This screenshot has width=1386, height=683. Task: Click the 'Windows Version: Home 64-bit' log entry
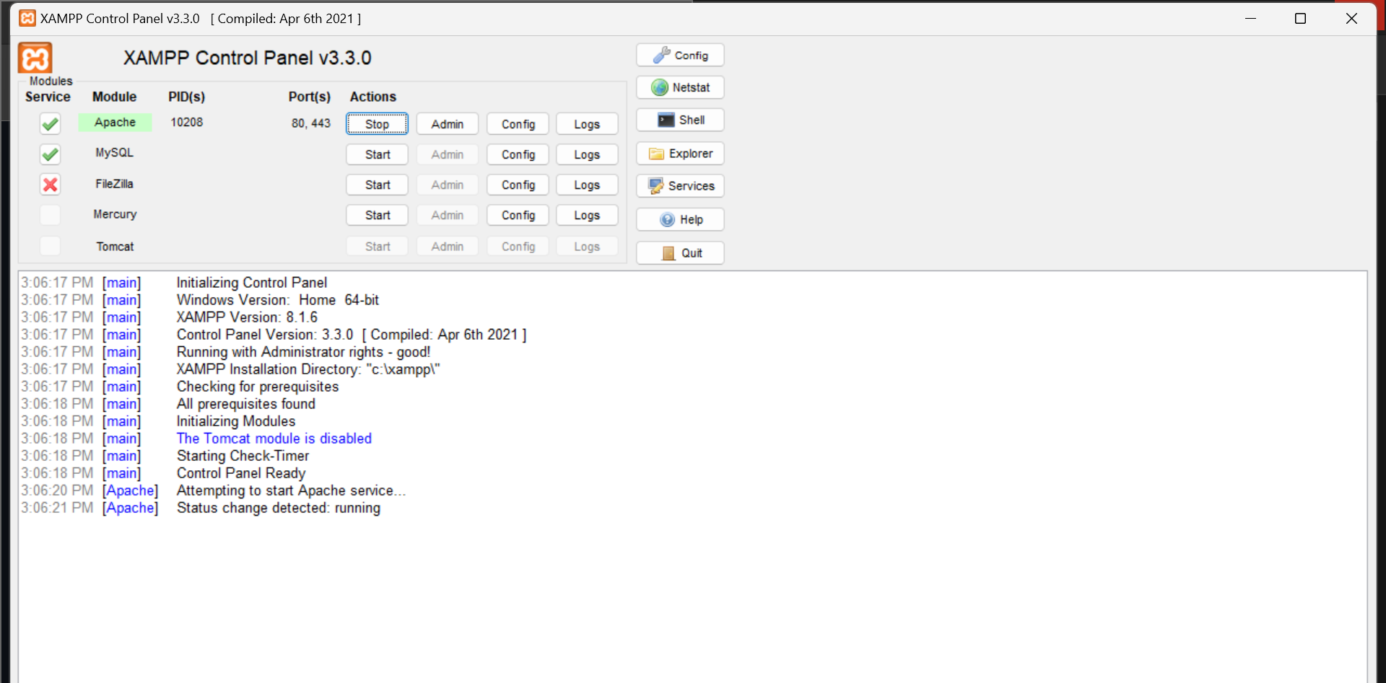click(x=278, y=300)
